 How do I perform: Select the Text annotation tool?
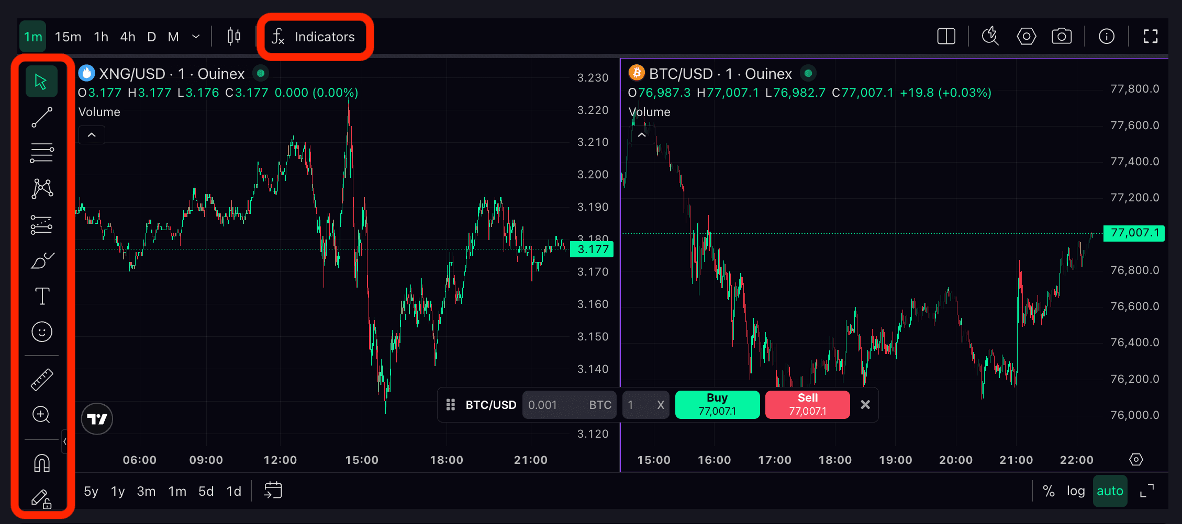[x=41, y=296]
